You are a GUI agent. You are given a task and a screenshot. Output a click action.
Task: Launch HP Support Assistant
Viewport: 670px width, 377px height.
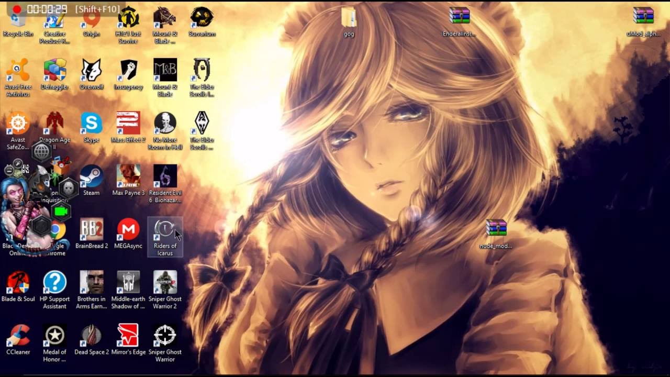(54, 290)
